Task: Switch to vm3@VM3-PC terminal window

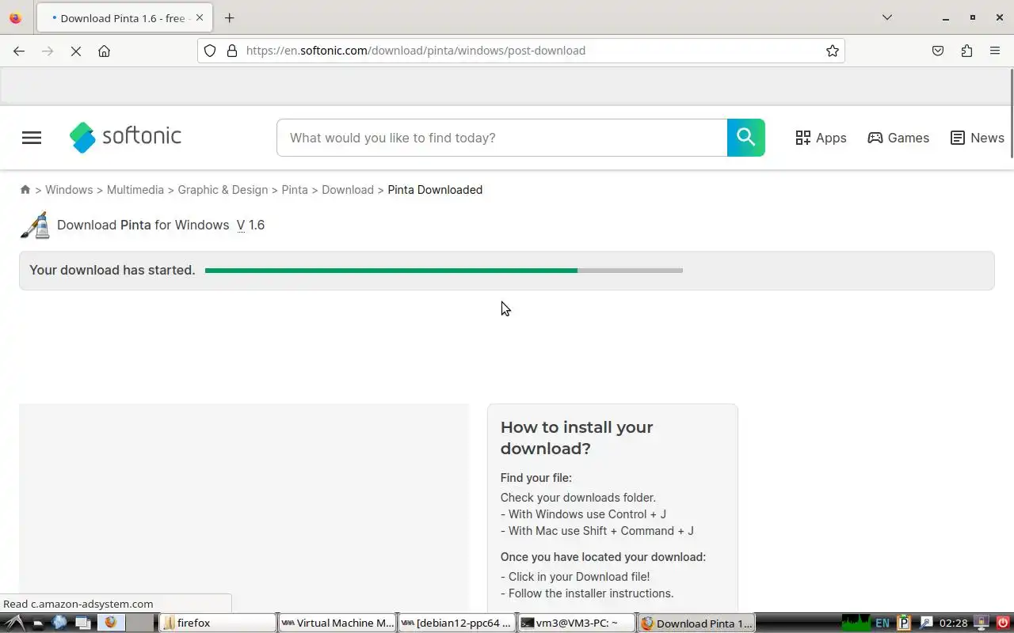Action: point(577,623)
